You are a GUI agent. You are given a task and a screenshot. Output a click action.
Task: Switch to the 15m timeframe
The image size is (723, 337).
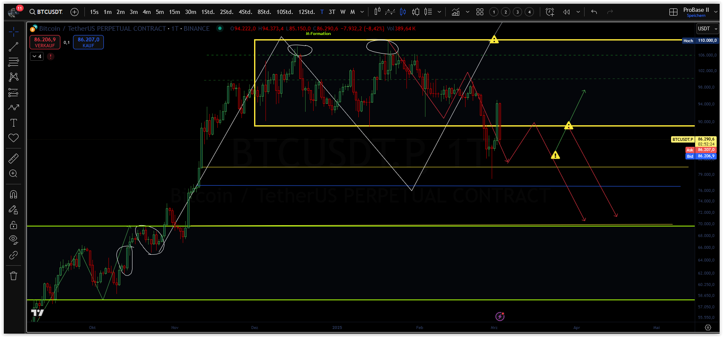click(x=174, y=12)
